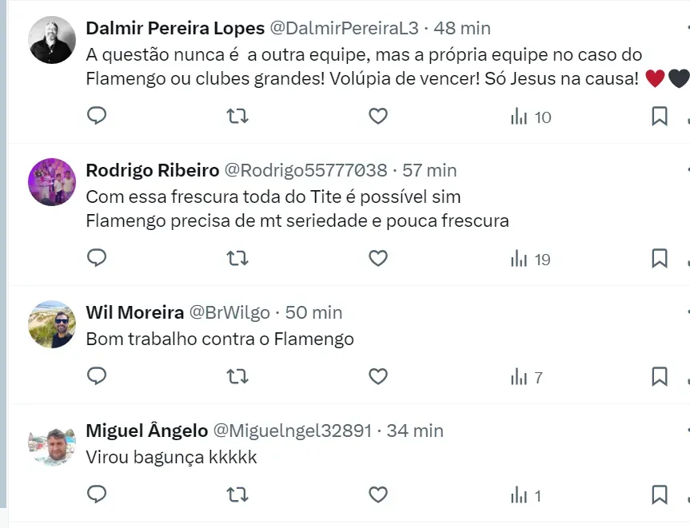This screenshot has width=690, height=528.
Task: Open the 34 min timestamp on Miguel's tweet
Action: [414, 431]
